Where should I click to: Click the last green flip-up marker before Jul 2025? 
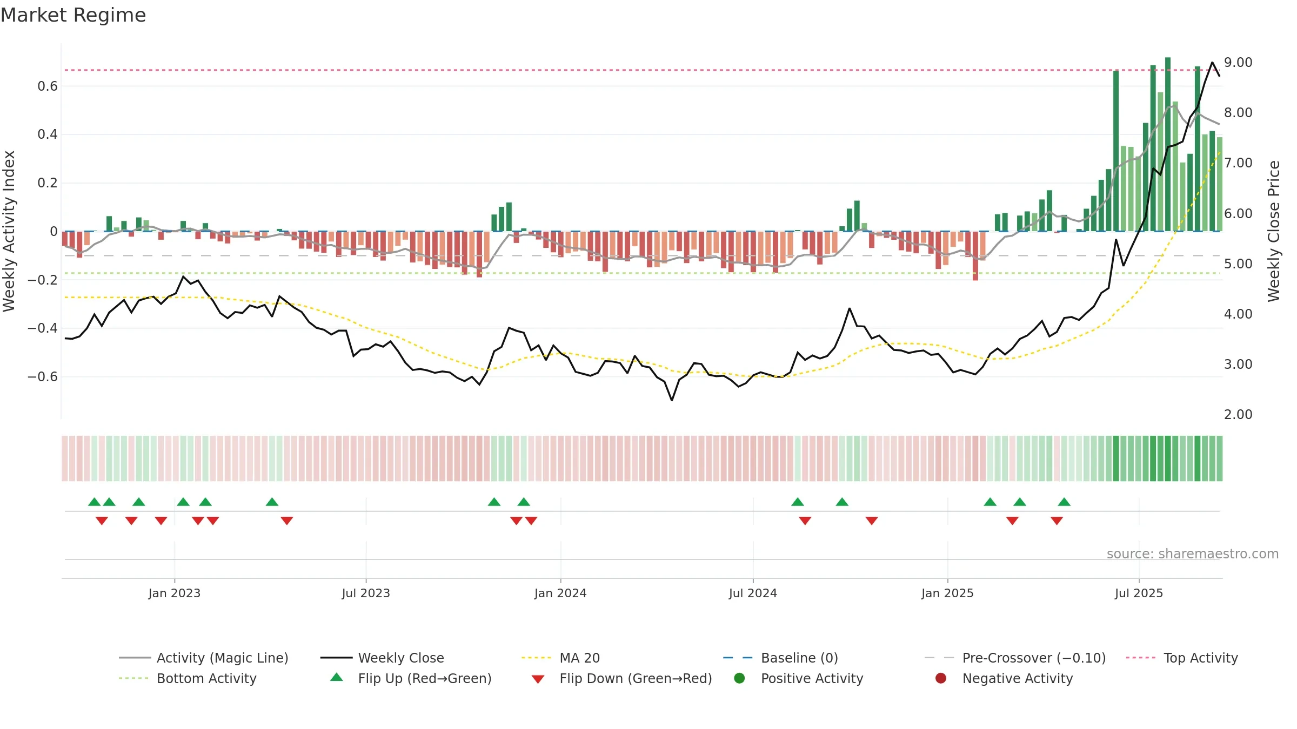[x=1064, y=502]
